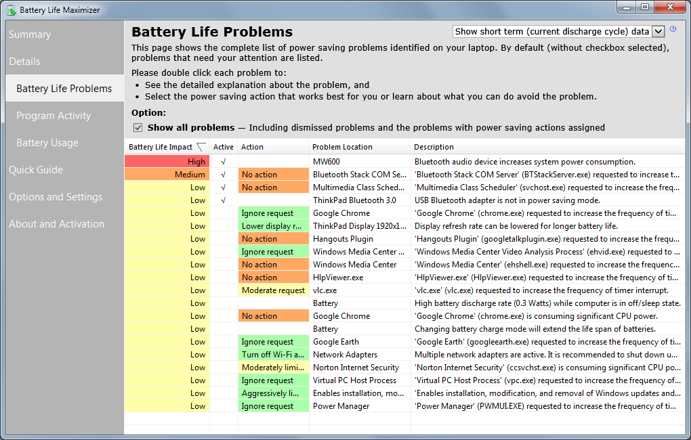The image size is (691, 440).
Task: Select Hangouts Plugin problem location
Action: click(x=343, y=239)
